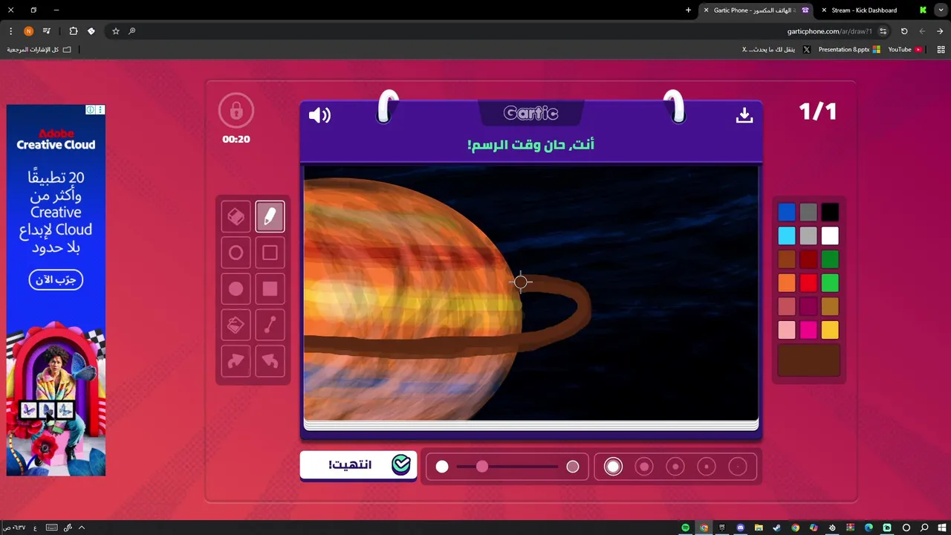Activate the paint bucket fill tool
This screenshot has width=951, height=535.
(x=236, y=325)
